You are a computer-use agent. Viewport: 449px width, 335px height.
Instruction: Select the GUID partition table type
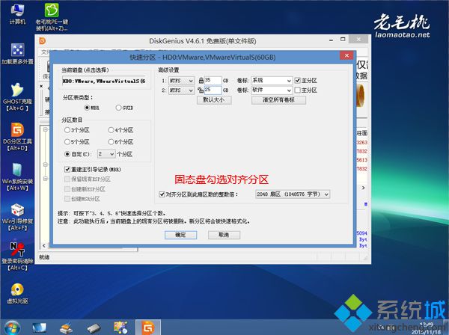118,108
